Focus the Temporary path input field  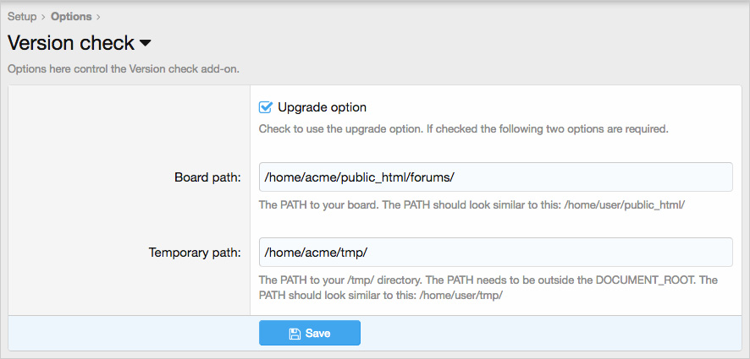495,252
